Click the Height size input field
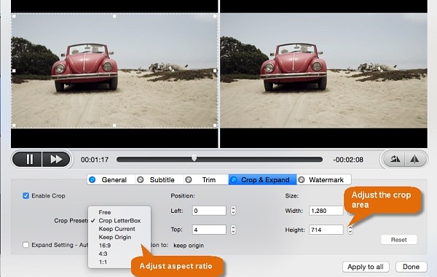The height and width of the screenshot is (277, 437). pyautogui.click(x=326, y=230)
